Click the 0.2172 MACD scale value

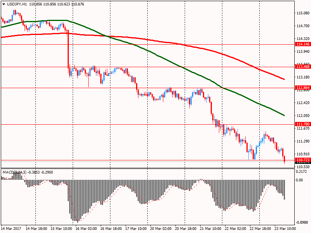point(301,172)
